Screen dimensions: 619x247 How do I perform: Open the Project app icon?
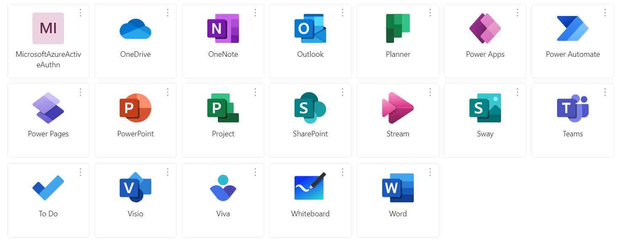[223, 108]
